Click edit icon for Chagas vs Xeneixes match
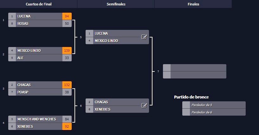Viewport: 259px width, 135px height. [144, 105]
